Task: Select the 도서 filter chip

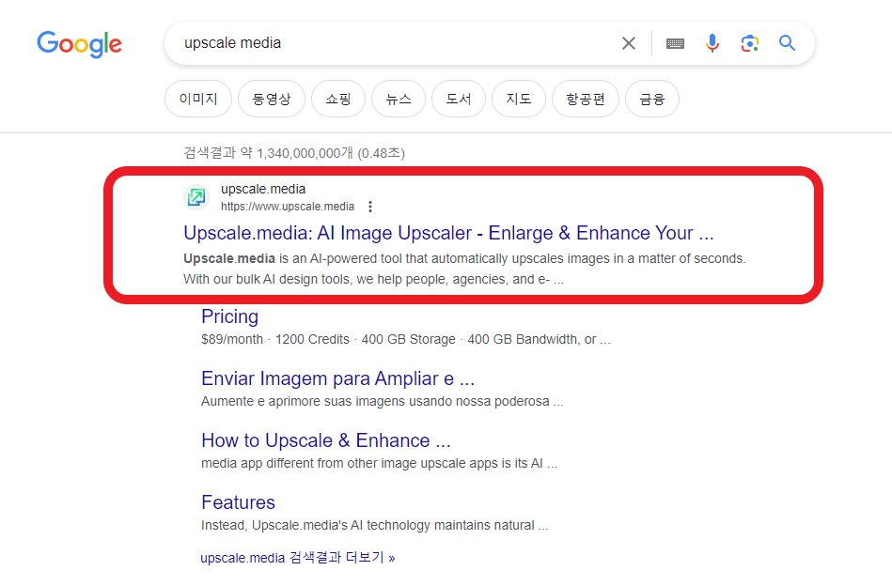Action: pyautogui.click(x=459, y=99)
